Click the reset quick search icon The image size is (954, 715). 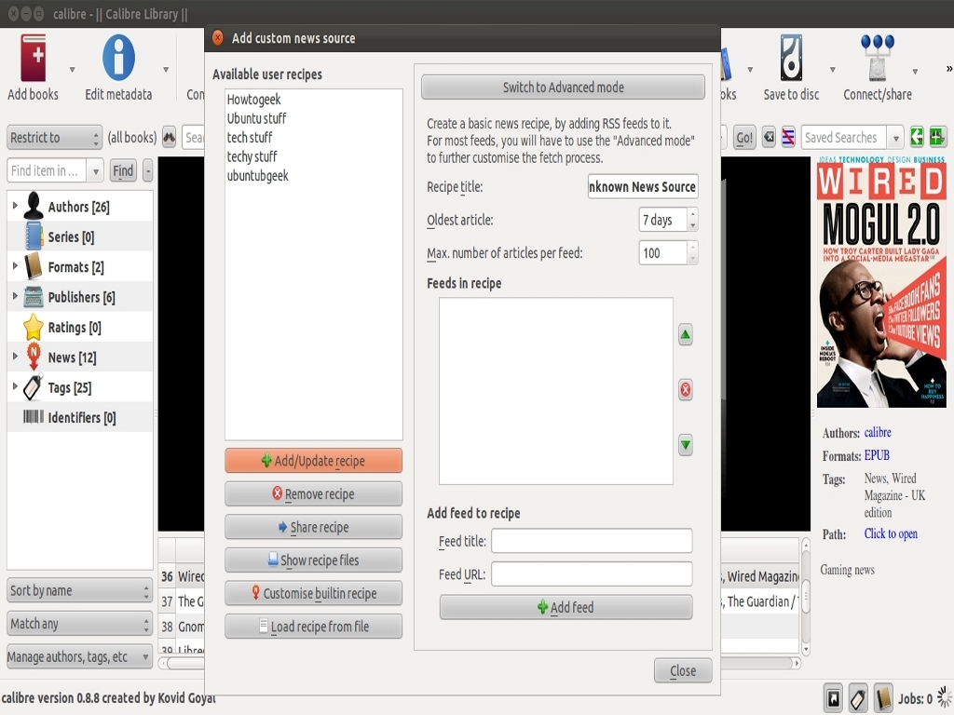(x=769, y=138)
